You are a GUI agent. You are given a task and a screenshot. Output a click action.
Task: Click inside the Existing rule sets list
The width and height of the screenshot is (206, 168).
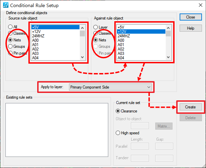(x=57, y=130)
